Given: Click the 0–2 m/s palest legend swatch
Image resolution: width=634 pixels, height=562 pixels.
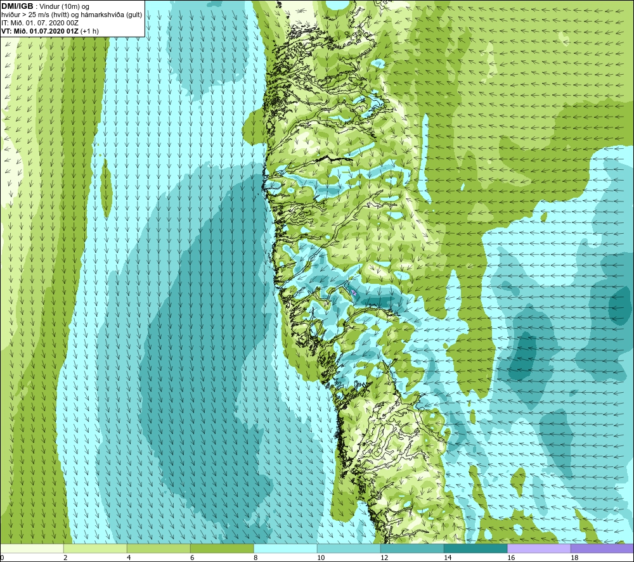Looking at the screenshot, I should (x=32, y=548).
